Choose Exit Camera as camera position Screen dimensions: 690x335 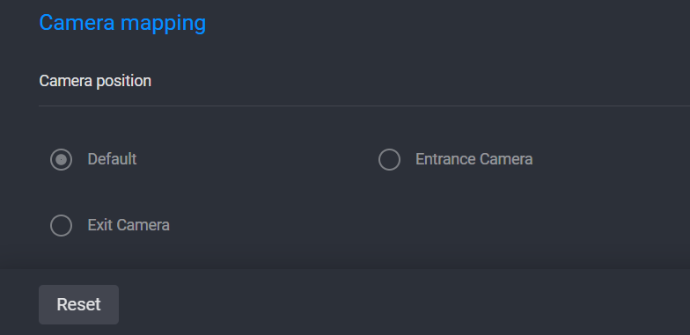[x=62, y=225]
